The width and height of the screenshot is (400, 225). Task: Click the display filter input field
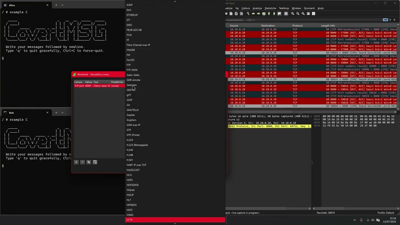point(303,20)
